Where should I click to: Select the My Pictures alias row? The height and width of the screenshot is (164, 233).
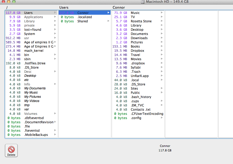coord(31,97)
